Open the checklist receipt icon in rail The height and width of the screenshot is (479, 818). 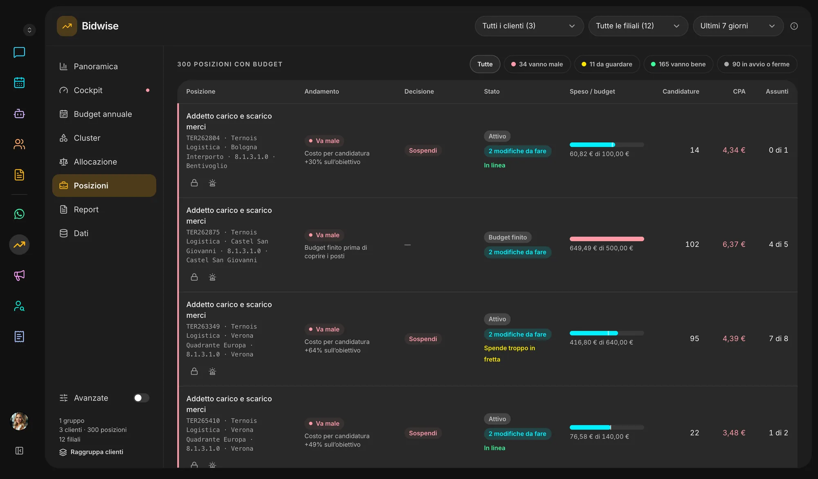pos(19,336)
